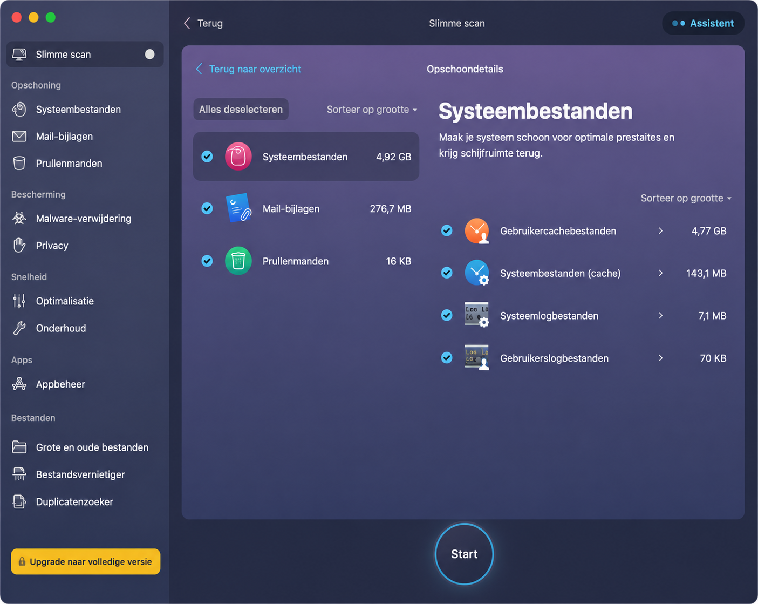Click Terug naar overzicht link
Image resolution: width=758 pixels, height=604 pixels.
coord(248,69)
